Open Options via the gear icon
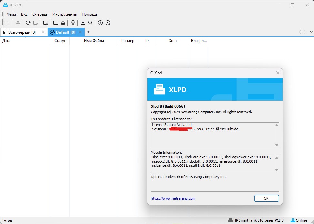 click(x=73, y=23)
